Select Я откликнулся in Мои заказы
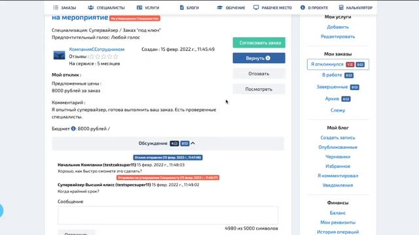Viewport: 419px width, 235px height. click(x=327, y=64)
